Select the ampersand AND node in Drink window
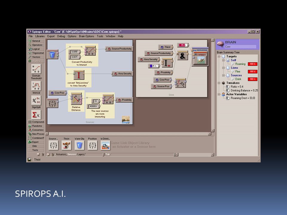Viewport: 287px width, 215px height. pos(182,56)
